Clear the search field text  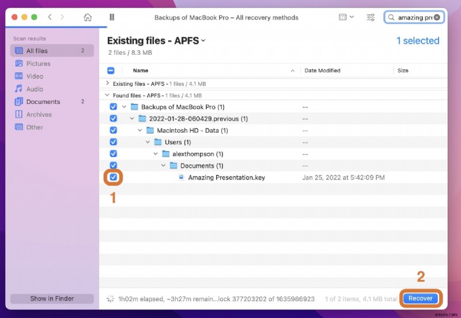(x=437, y=17)
